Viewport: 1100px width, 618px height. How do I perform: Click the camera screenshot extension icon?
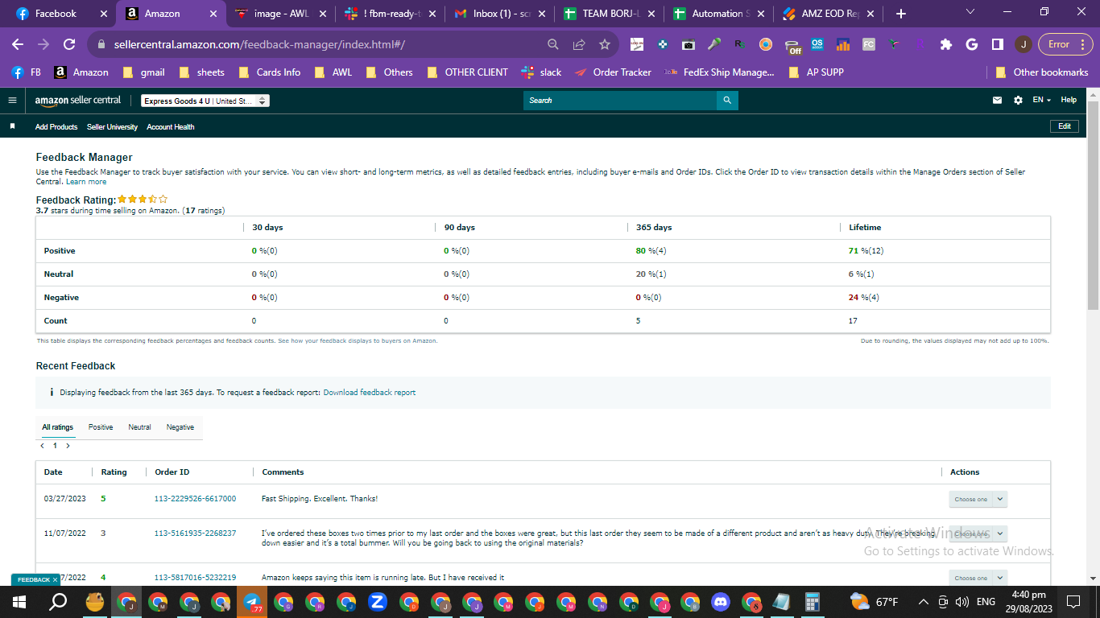(689, 44)
